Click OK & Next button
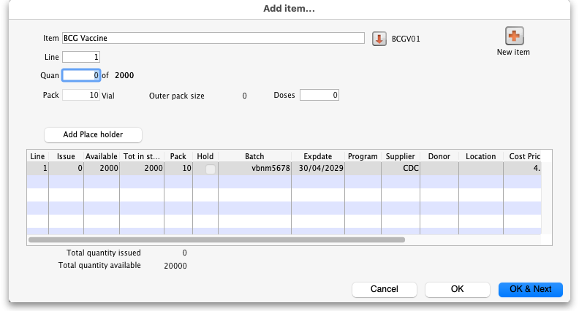This screenshot has height=311, width=579. pos(531,289)
